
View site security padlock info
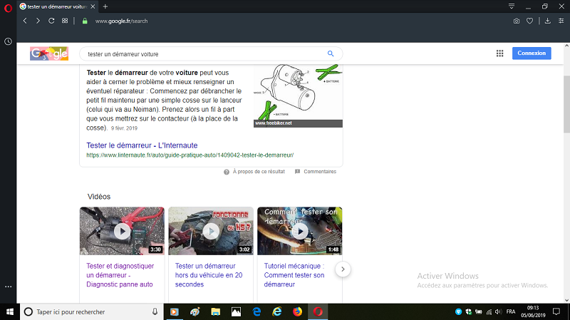click(85, 21)
